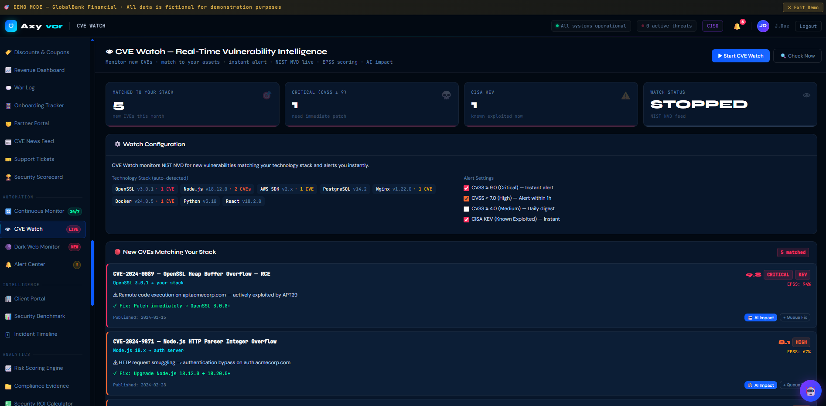The height and width of the screenshot is (406, 826).
Task: Go to Revenue Dashboard page
Action: (x=43, y=70)
